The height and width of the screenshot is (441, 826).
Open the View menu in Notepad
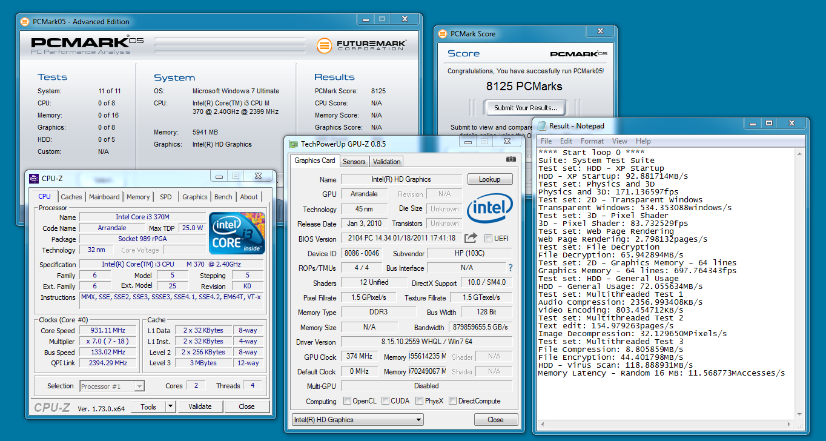[619, 141]
